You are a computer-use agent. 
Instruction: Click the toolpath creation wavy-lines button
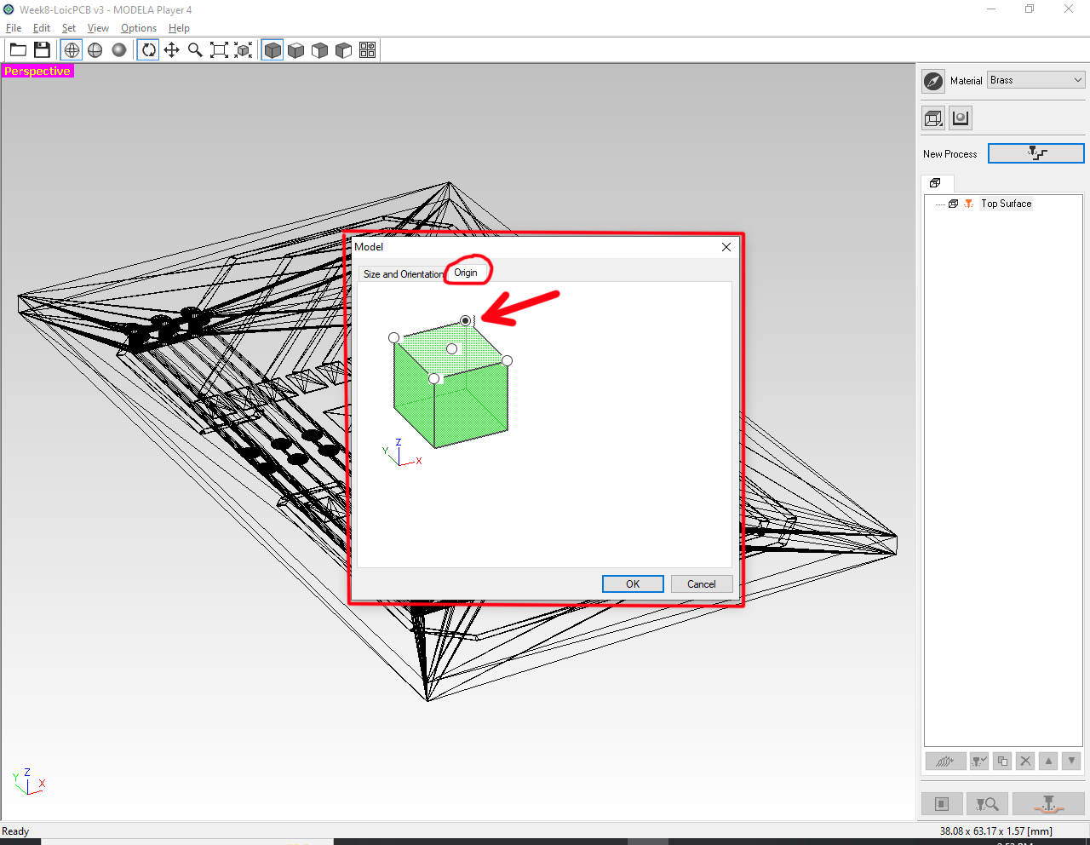(x=945, y=761)
